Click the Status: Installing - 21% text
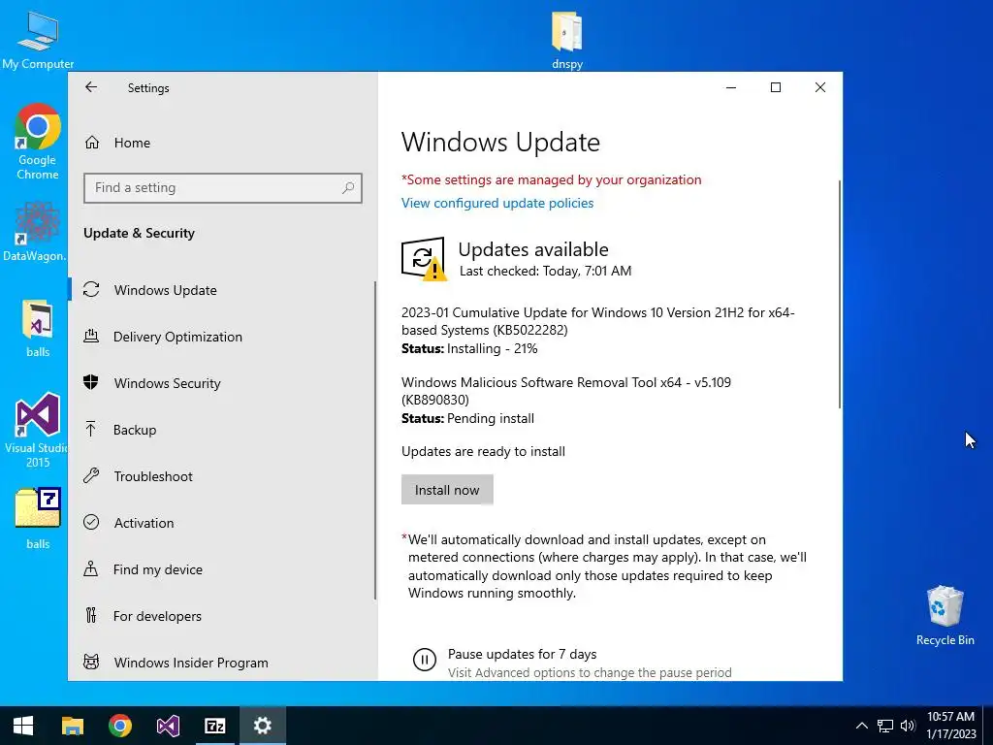Image resolution: width=993 pixels, height=745 pixels. pos(469,348)
